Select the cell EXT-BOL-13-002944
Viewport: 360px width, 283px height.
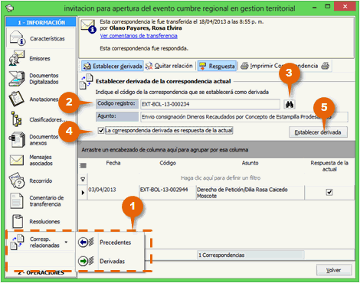[x=168, y=193]
